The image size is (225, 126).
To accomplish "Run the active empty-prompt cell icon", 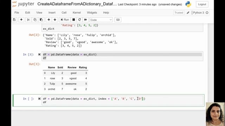I will point(39,99).
